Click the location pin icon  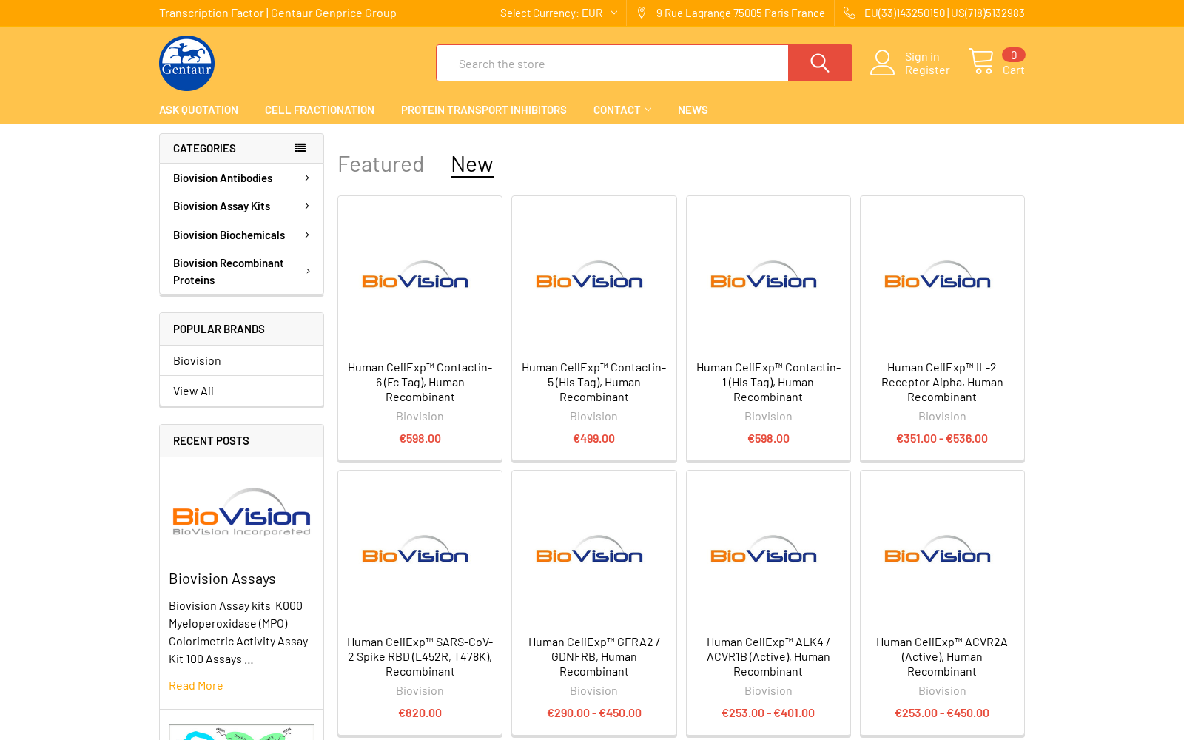click(642, 13)
